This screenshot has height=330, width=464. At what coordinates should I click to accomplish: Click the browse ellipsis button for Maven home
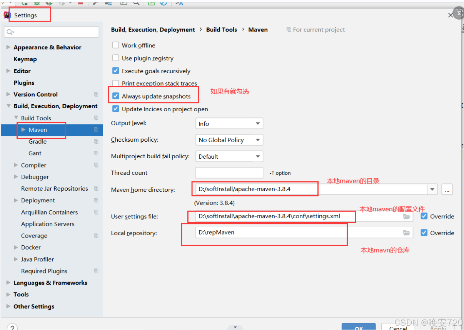point(447,189)
